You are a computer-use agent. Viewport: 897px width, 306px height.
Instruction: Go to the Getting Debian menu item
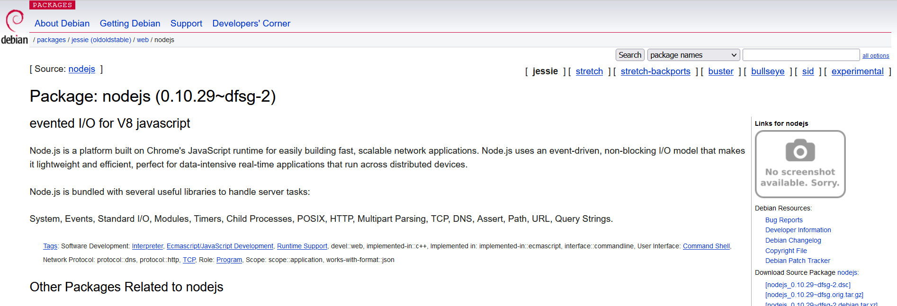pos(130,24)
